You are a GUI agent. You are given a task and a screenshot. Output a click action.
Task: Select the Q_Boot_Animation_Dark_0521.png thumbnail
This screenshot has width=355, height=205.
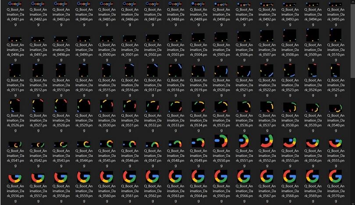[x=244, y=71]
